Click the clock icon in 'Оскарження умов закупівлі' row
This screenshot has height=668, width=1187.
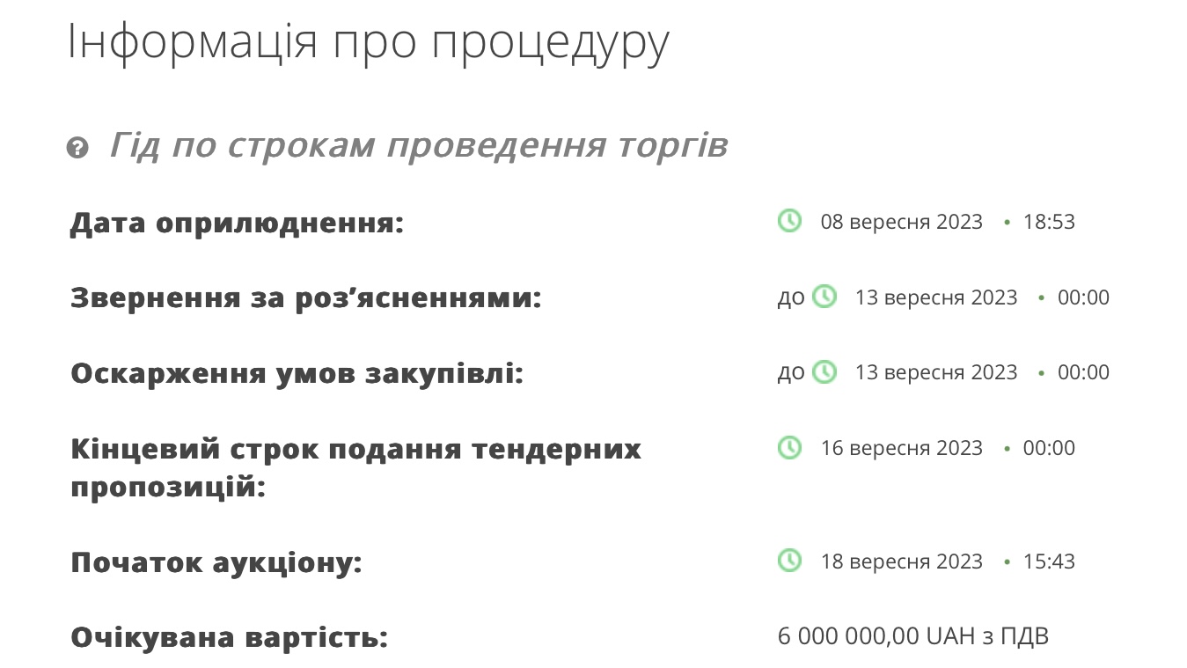coord(824,372)
